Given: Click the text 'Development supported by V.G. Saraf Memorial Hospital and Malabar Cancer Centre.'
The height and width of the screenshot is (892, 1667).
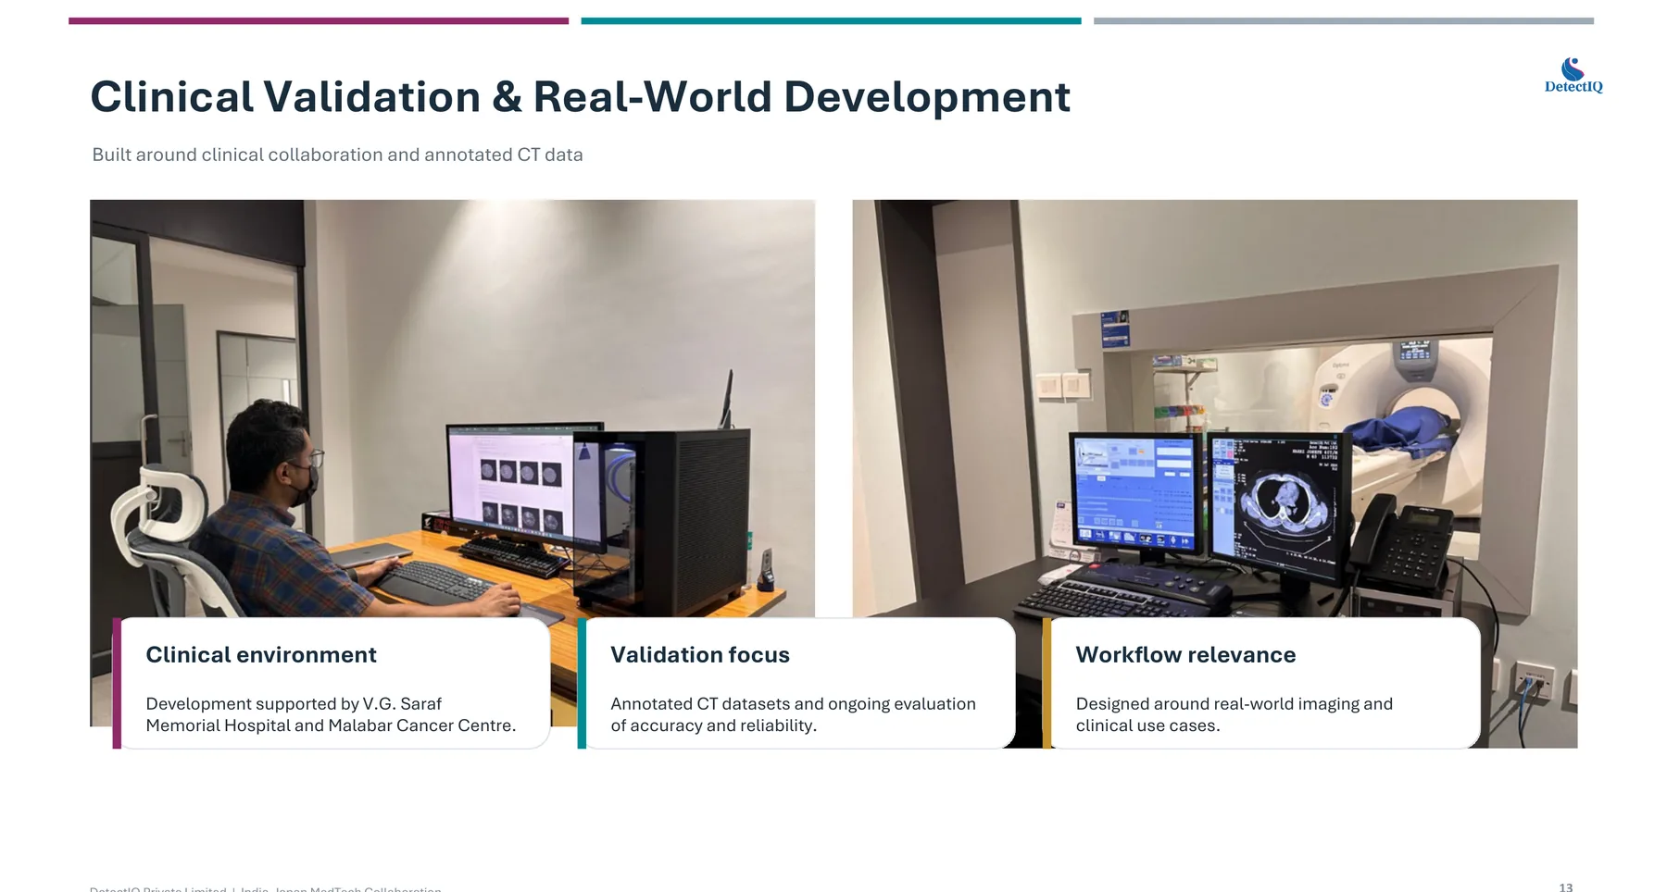Looking at the screenshot, I should [x=331, y=714].
